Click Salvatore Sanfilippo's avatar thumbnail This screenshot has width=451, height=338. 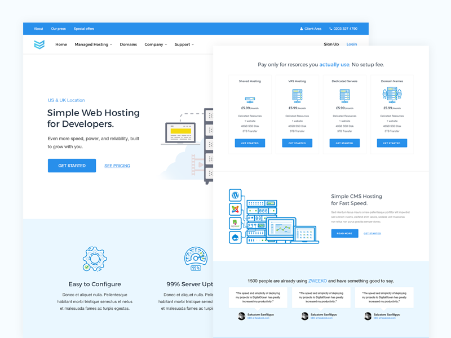241,315
